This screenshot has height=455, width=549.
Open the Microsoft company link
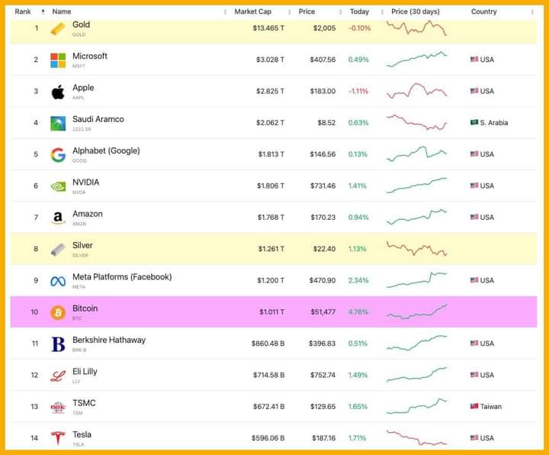(x=90, y=56)
